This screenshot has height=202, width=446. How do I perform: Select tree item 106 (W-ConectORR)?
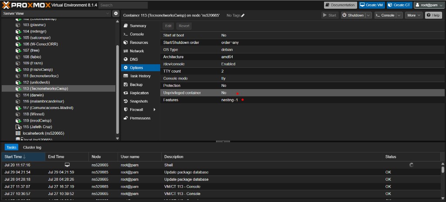pos(59,44)
